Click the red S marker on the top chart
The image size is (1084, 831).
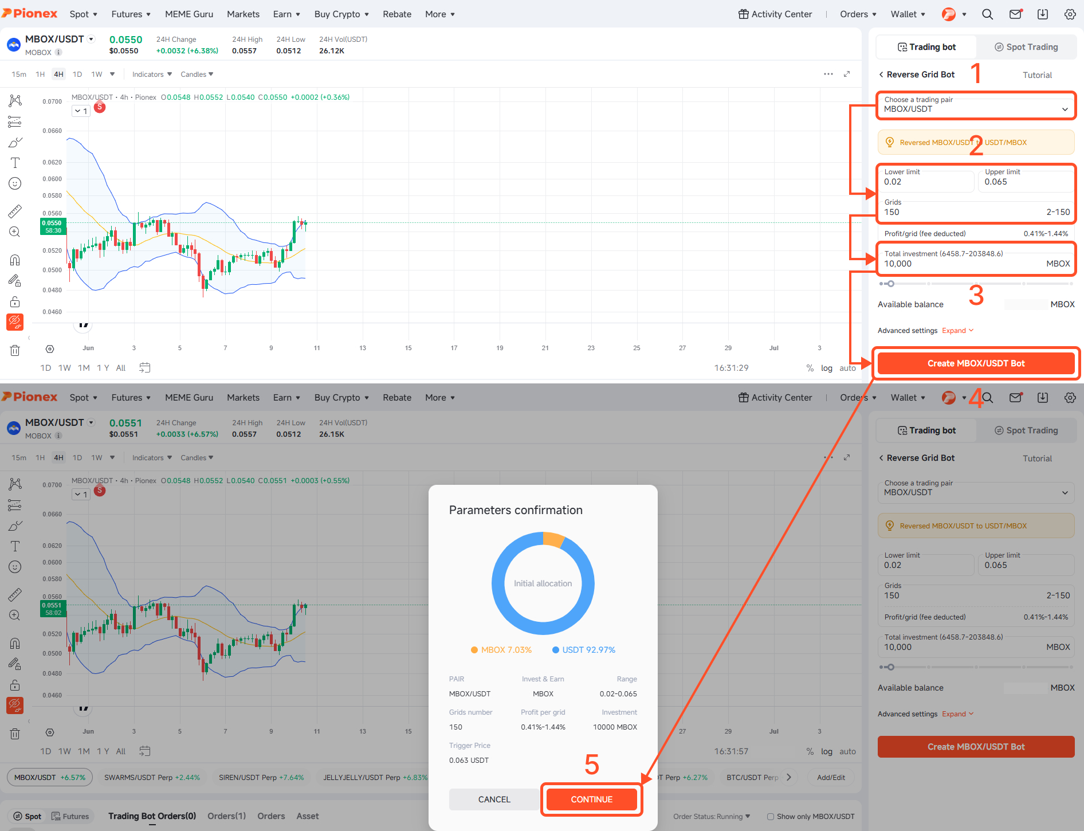pyautogui.click(x=100, y=107)
